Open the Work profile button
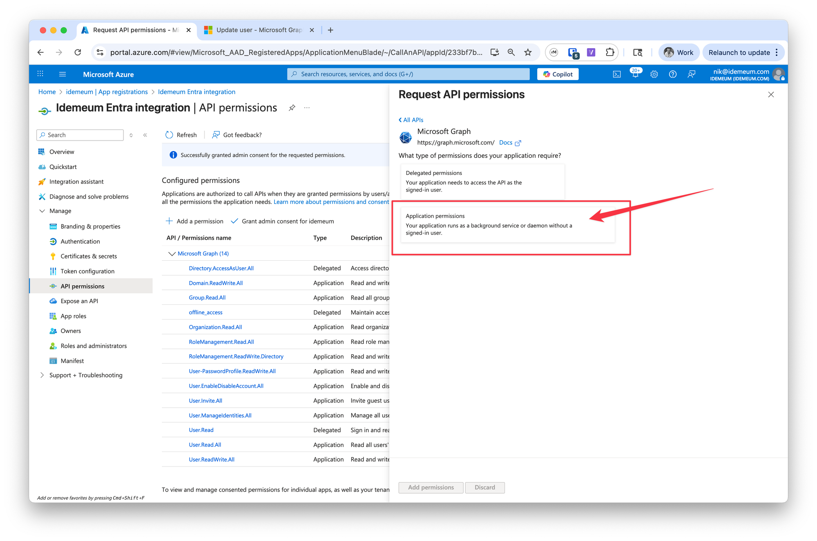This screenshot has height=541, width=817. pos(679,52)
